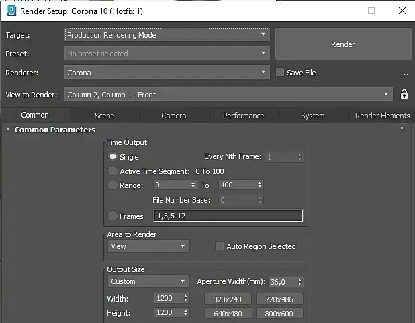Choose the 720x486 size preset
Viewport: 415px width, 323px height.
click(279, 299)
